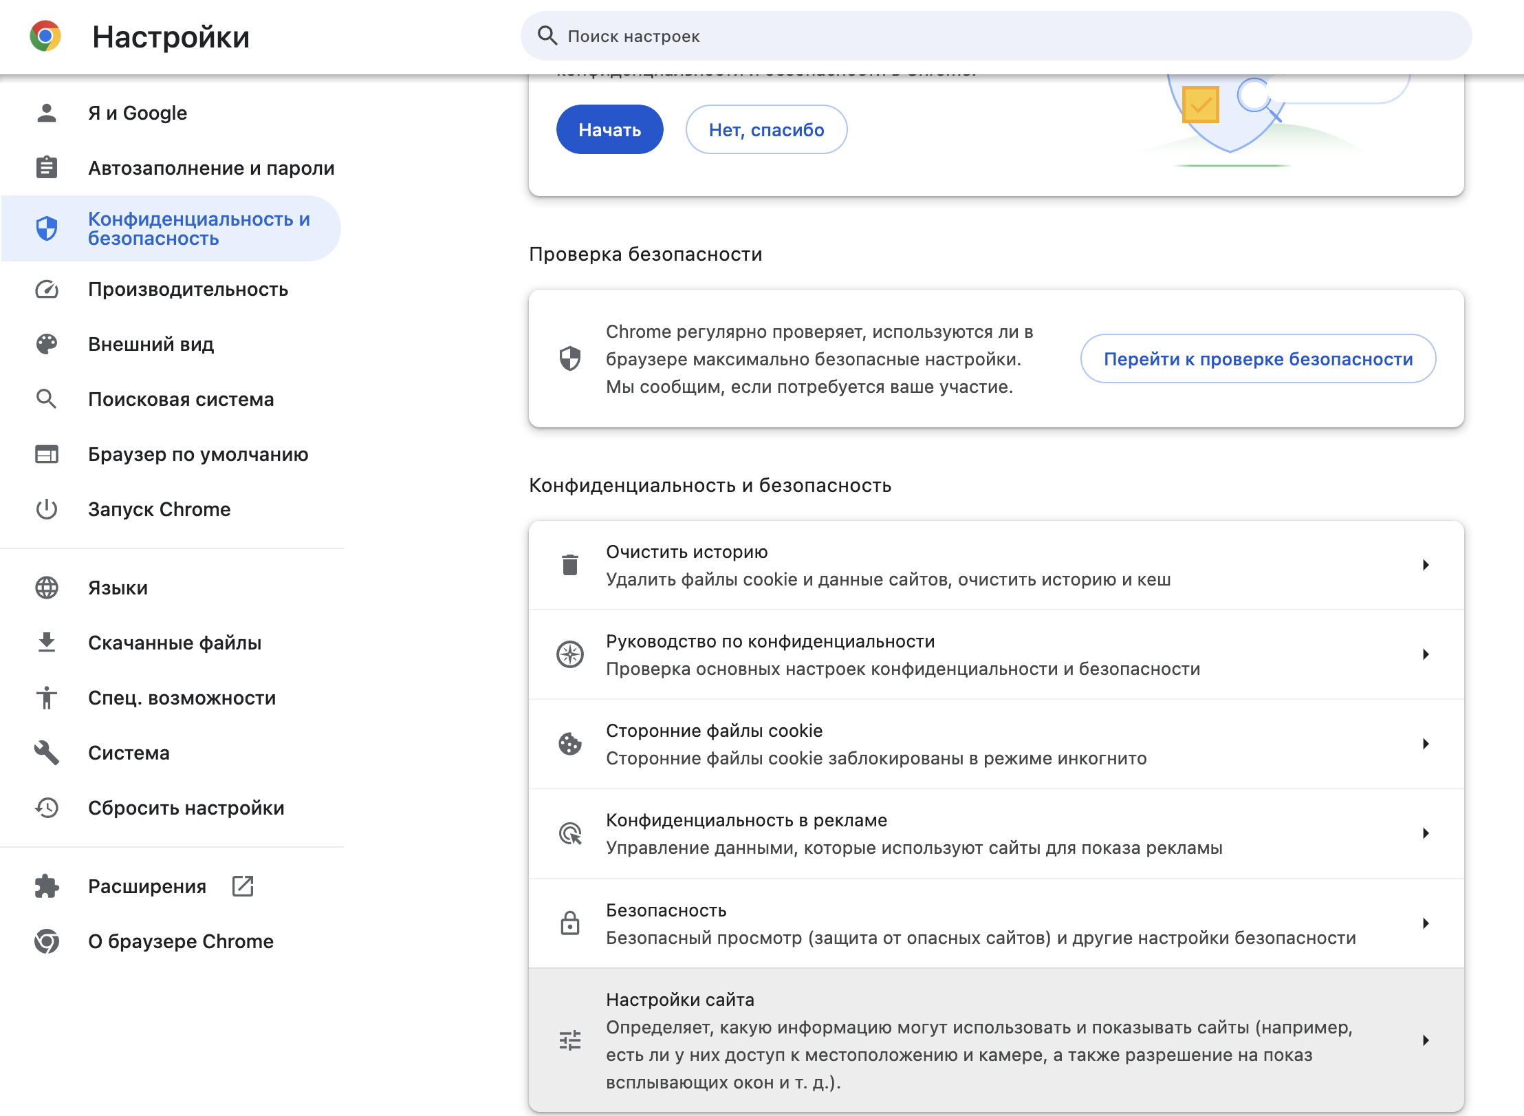Screen dimensions: 1524x1116
Task: Select the wrench icon for Система
Action: [x=46, y=753]
